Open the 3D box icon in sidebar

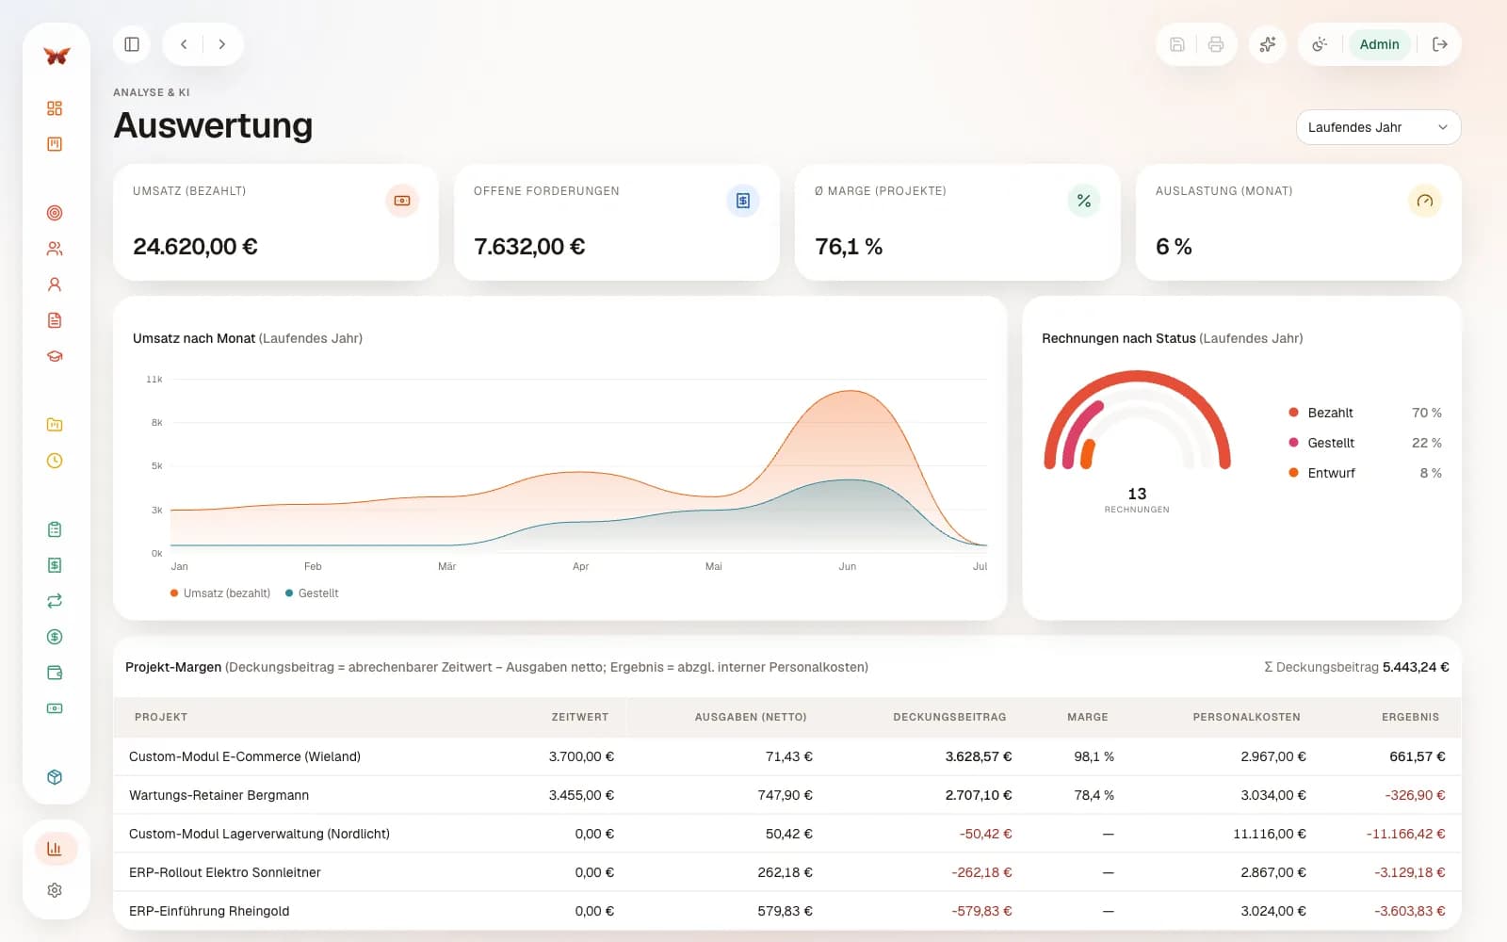point(55,777)
